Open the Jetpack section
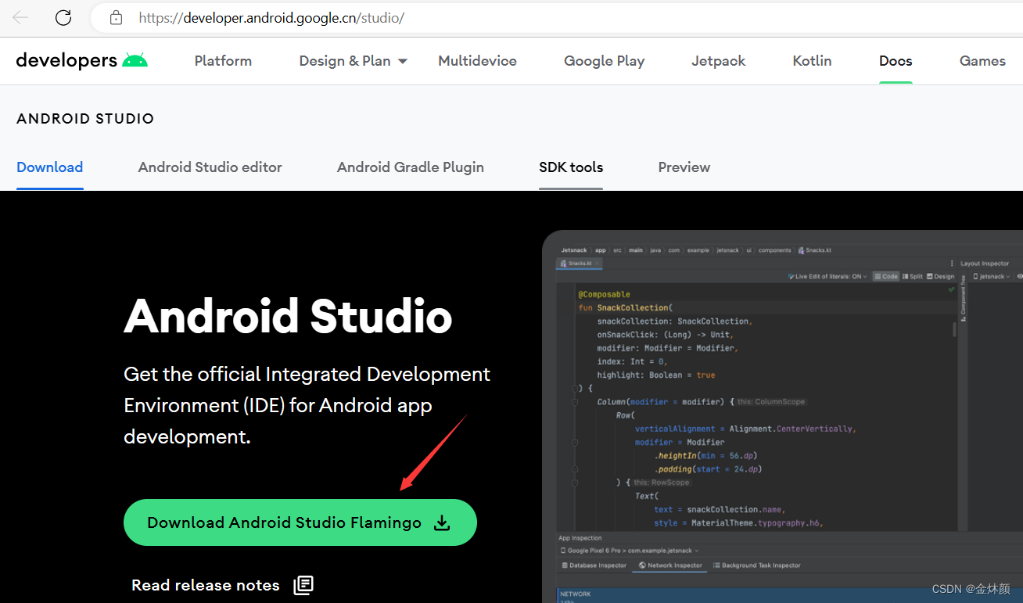Viewport: 1023px width, 603px height. pos(719,60)
